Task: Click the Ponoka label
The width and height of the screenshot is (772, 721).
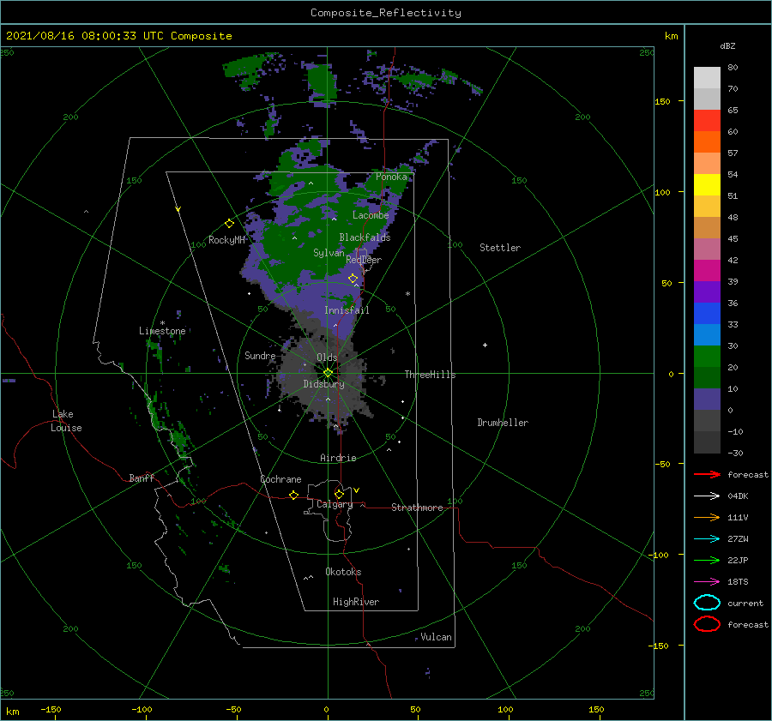Action: (391, 177)
